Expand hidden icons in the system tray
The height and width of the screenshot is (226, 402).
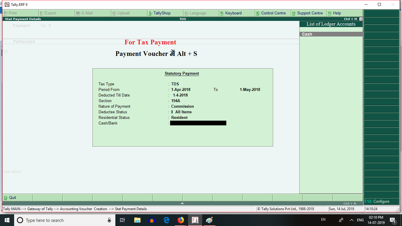[351, 220]
